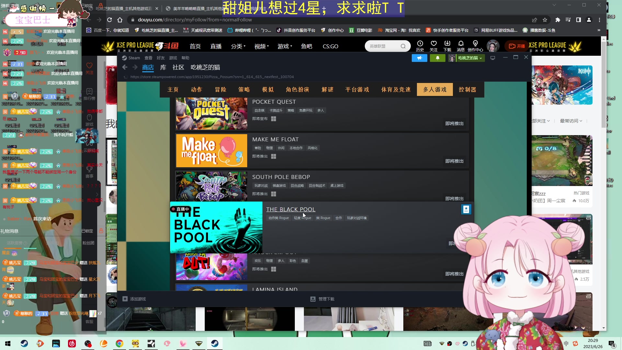Reload the Chrome page
Screen dimensions: 622x350
pos(109,20)
